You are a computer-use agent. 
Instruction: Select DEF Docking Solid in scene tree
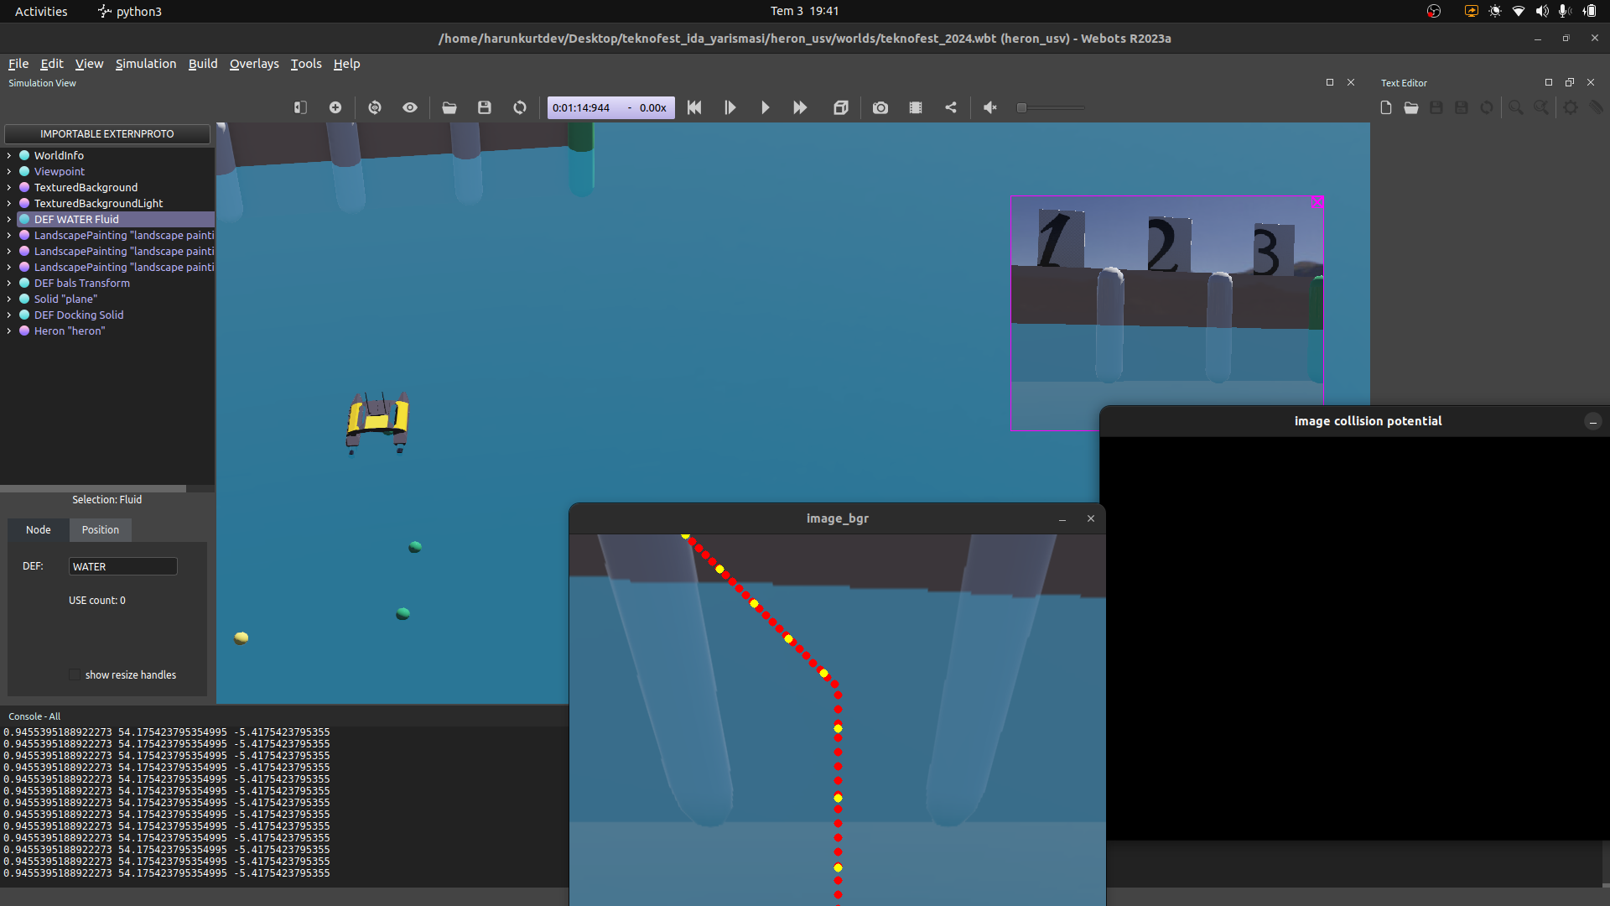click(x=79, y=315)
